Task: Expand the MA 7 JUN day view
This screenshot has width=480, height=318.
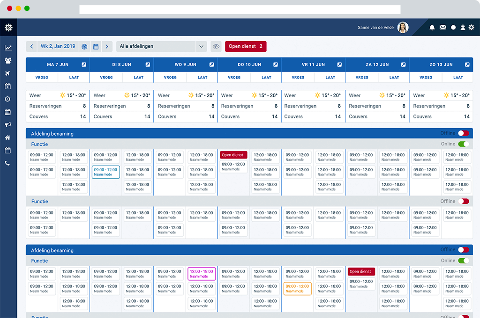Action: (83, 65)
